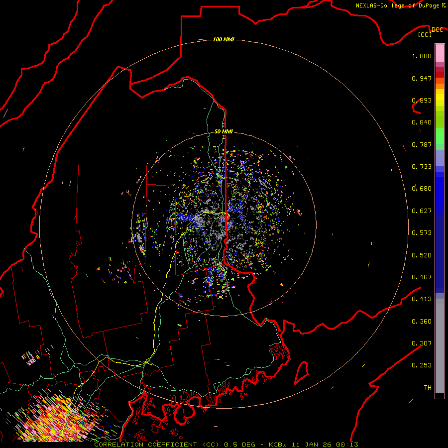Select the 0.520 scale value

coord(422,255)
